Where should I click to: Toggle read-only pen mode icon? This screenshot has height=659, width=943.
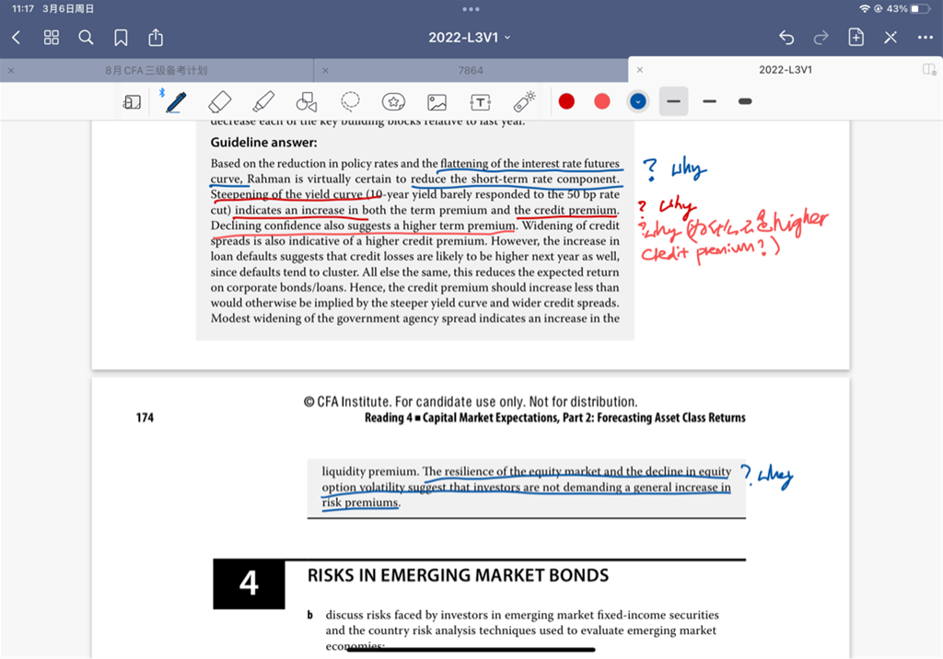(891, 38)
